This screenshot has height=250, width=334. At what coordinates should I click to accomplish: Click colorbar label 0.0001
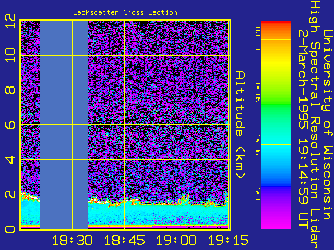coord(258,39)
